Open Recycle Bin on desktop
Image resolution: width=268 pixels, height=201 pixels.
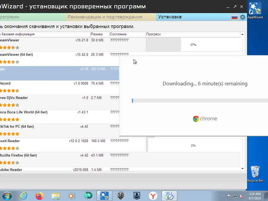[255, 174]
